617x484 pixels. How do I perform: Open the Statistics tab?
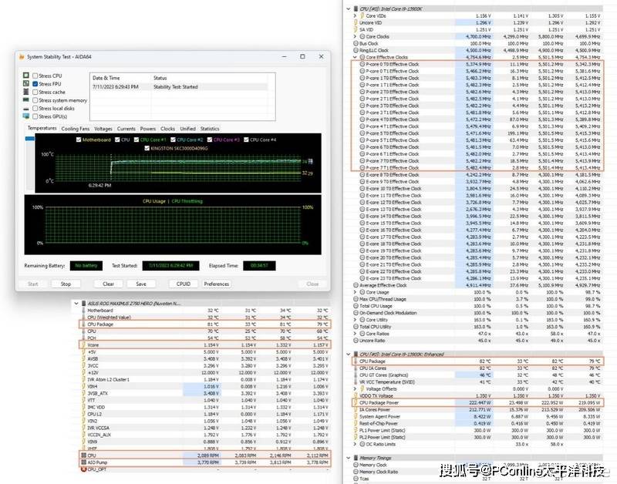pos(210,129)
